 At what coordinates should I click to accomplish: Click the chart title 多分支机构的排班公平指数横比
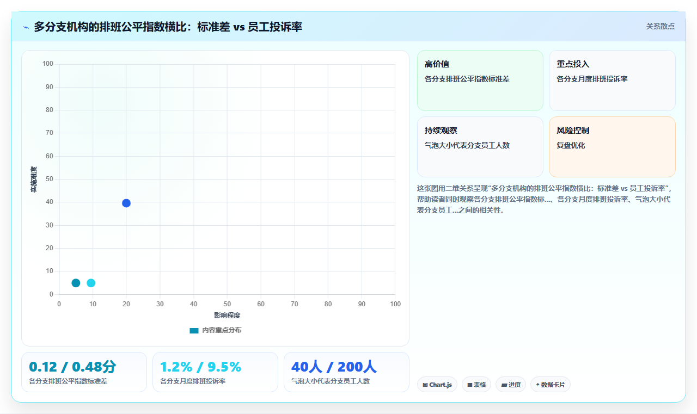(168, 27)
